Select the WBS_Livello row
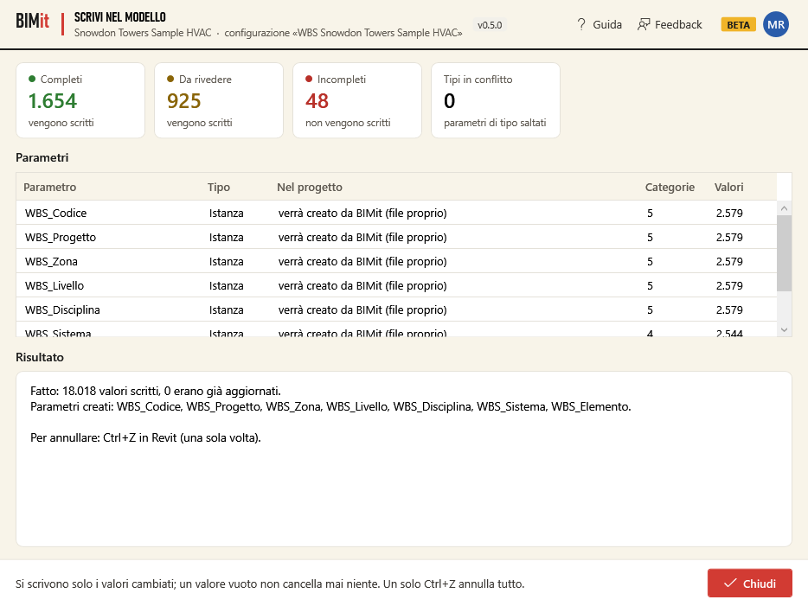The height and width of the screenshot is (606, 808). click(x=396, y=285)
